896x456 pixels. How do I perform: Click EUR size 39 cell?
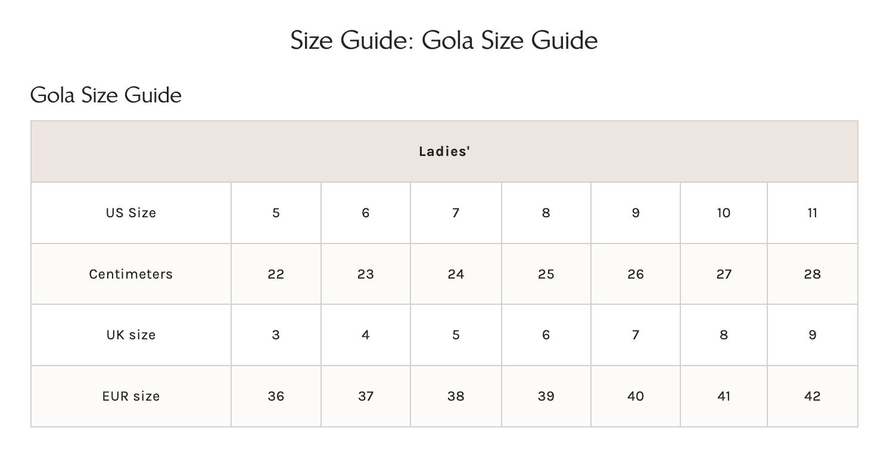pos(546,396)
